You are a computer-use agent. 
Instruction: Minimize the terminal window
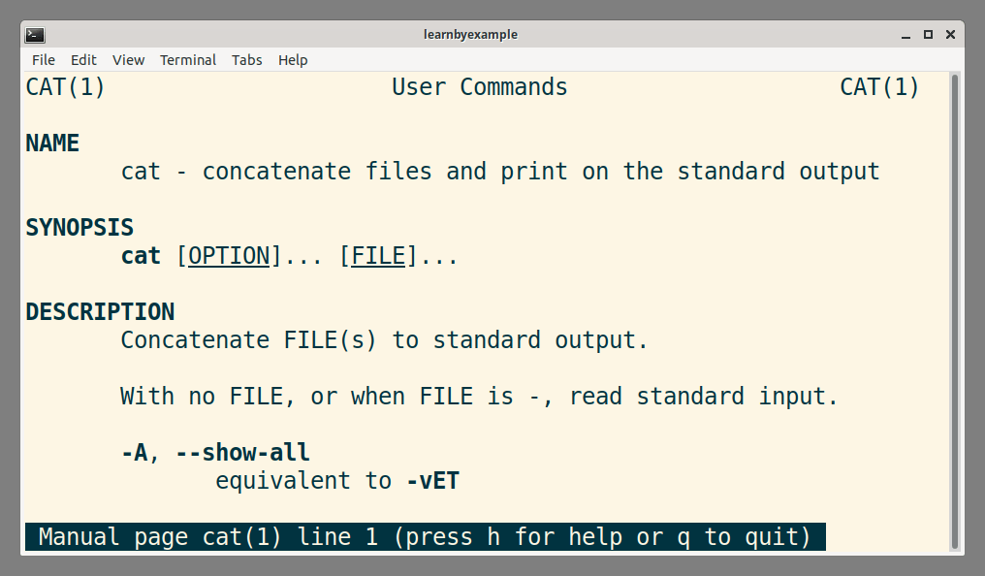pos(903,34)
